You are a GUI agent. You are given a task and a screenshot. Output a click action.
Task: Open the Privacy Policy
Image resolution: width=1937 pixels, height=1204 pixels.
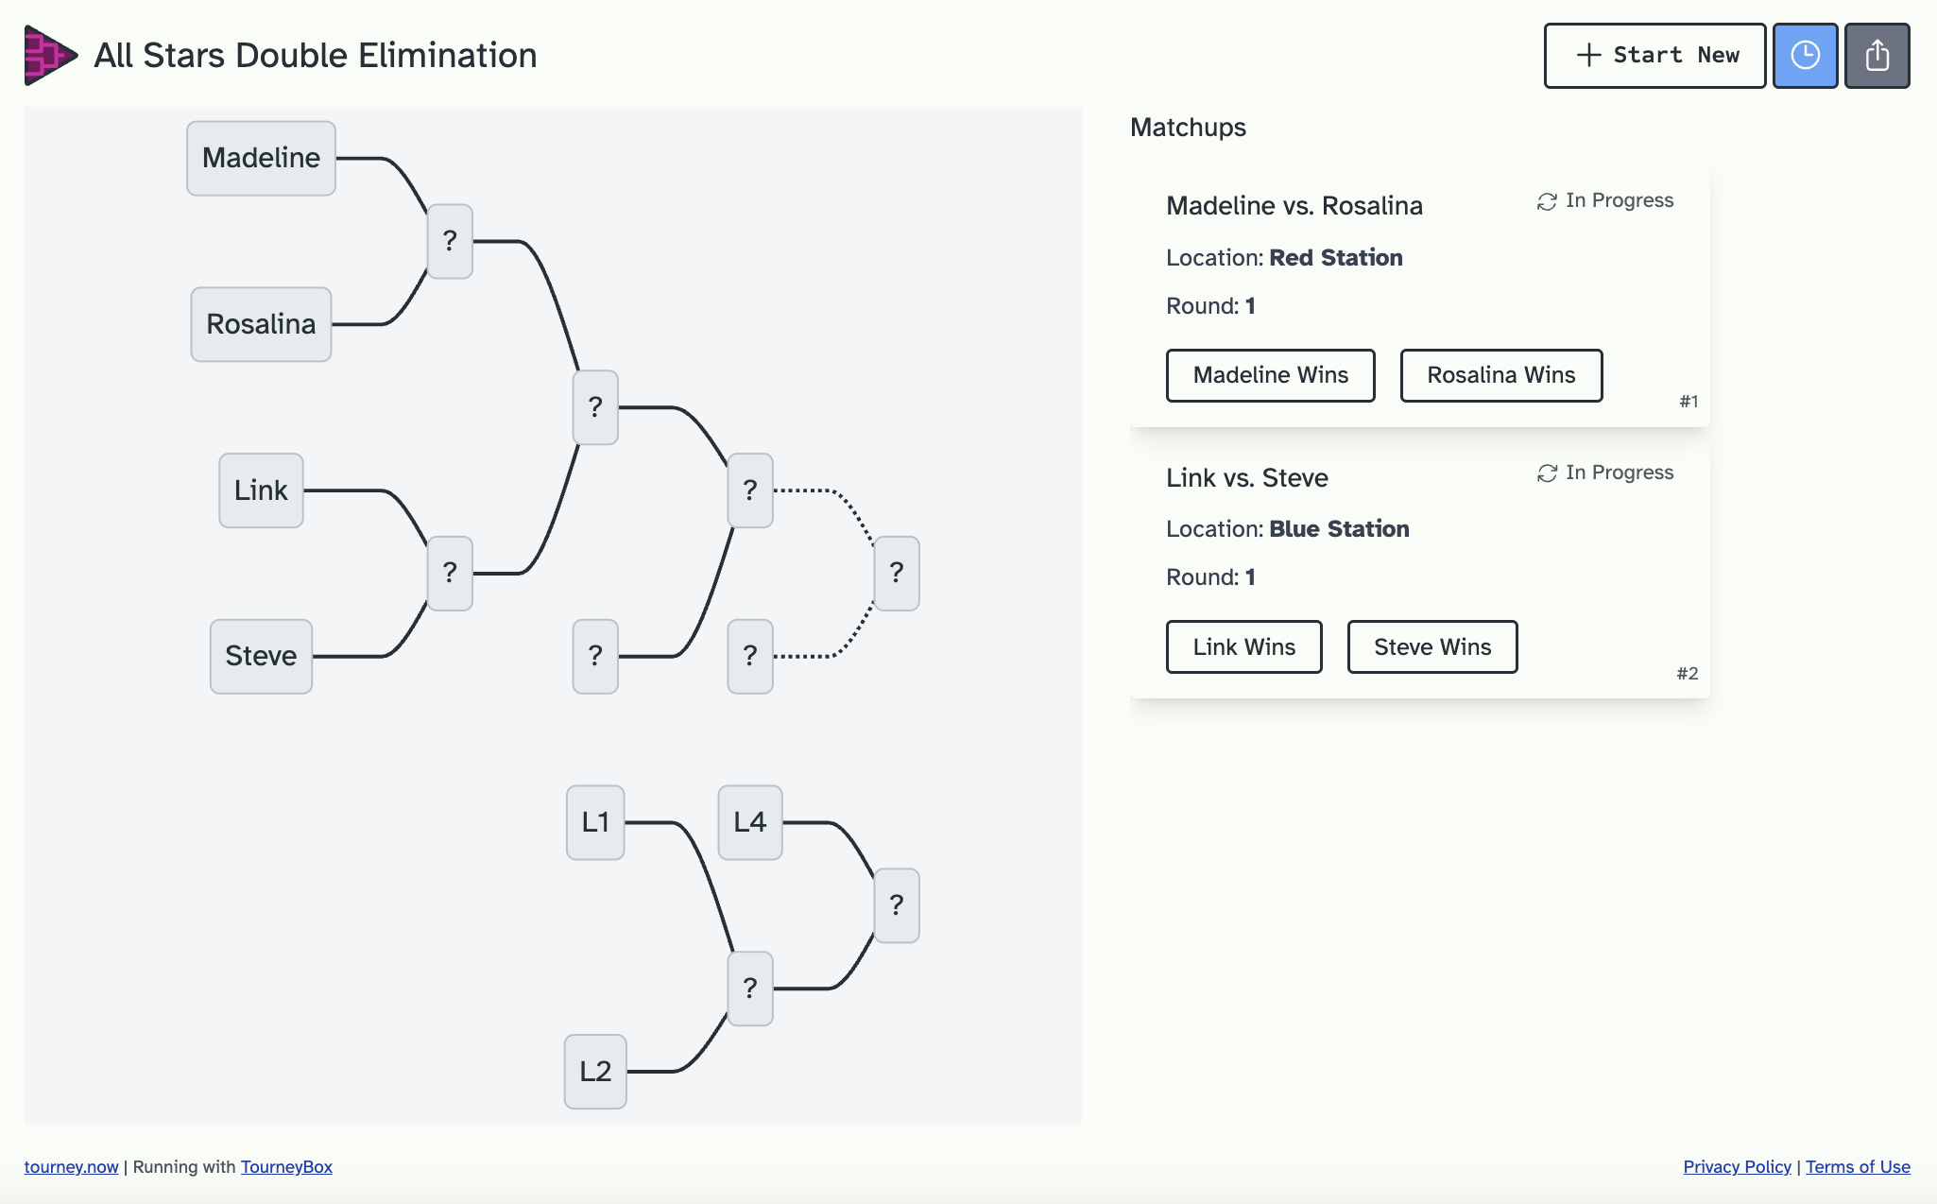[x=1736, y=1166]
